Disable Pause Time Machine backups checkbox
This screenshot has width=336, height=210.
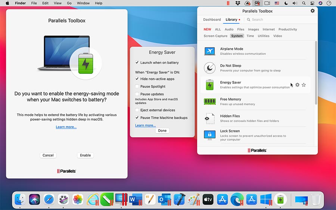(137, 118)
